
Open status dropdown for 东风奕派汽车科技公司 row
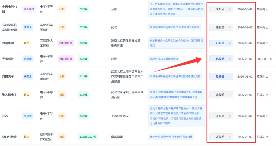[x=221, y=27]
